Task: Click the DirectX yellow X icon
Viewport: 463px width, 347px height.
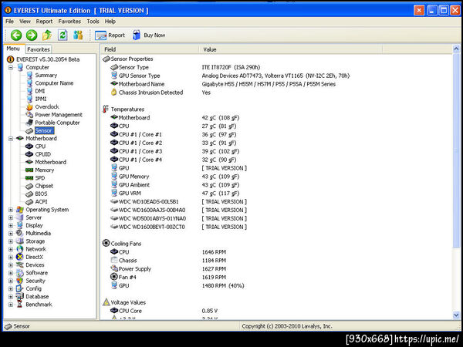Action: pos(20,258)
